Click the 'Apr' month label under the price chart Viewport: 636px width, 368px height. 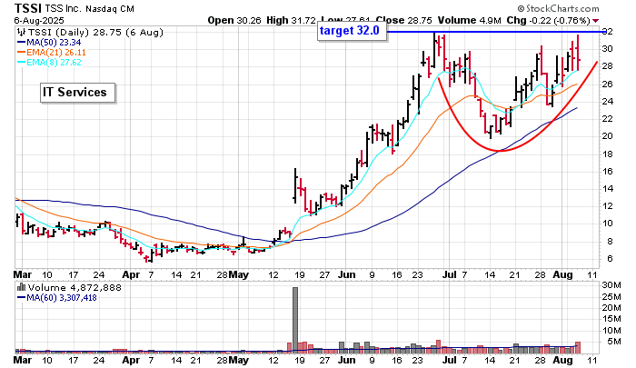(x=131, y=275)
